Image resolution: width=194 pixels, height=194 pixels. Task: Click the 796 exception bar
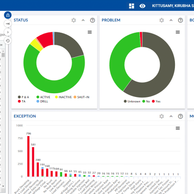click(x=28, y=156)
